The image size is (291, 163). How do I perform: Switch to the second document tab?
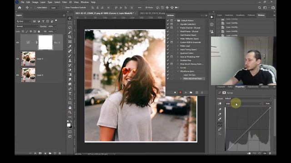[x=152, y=13]
